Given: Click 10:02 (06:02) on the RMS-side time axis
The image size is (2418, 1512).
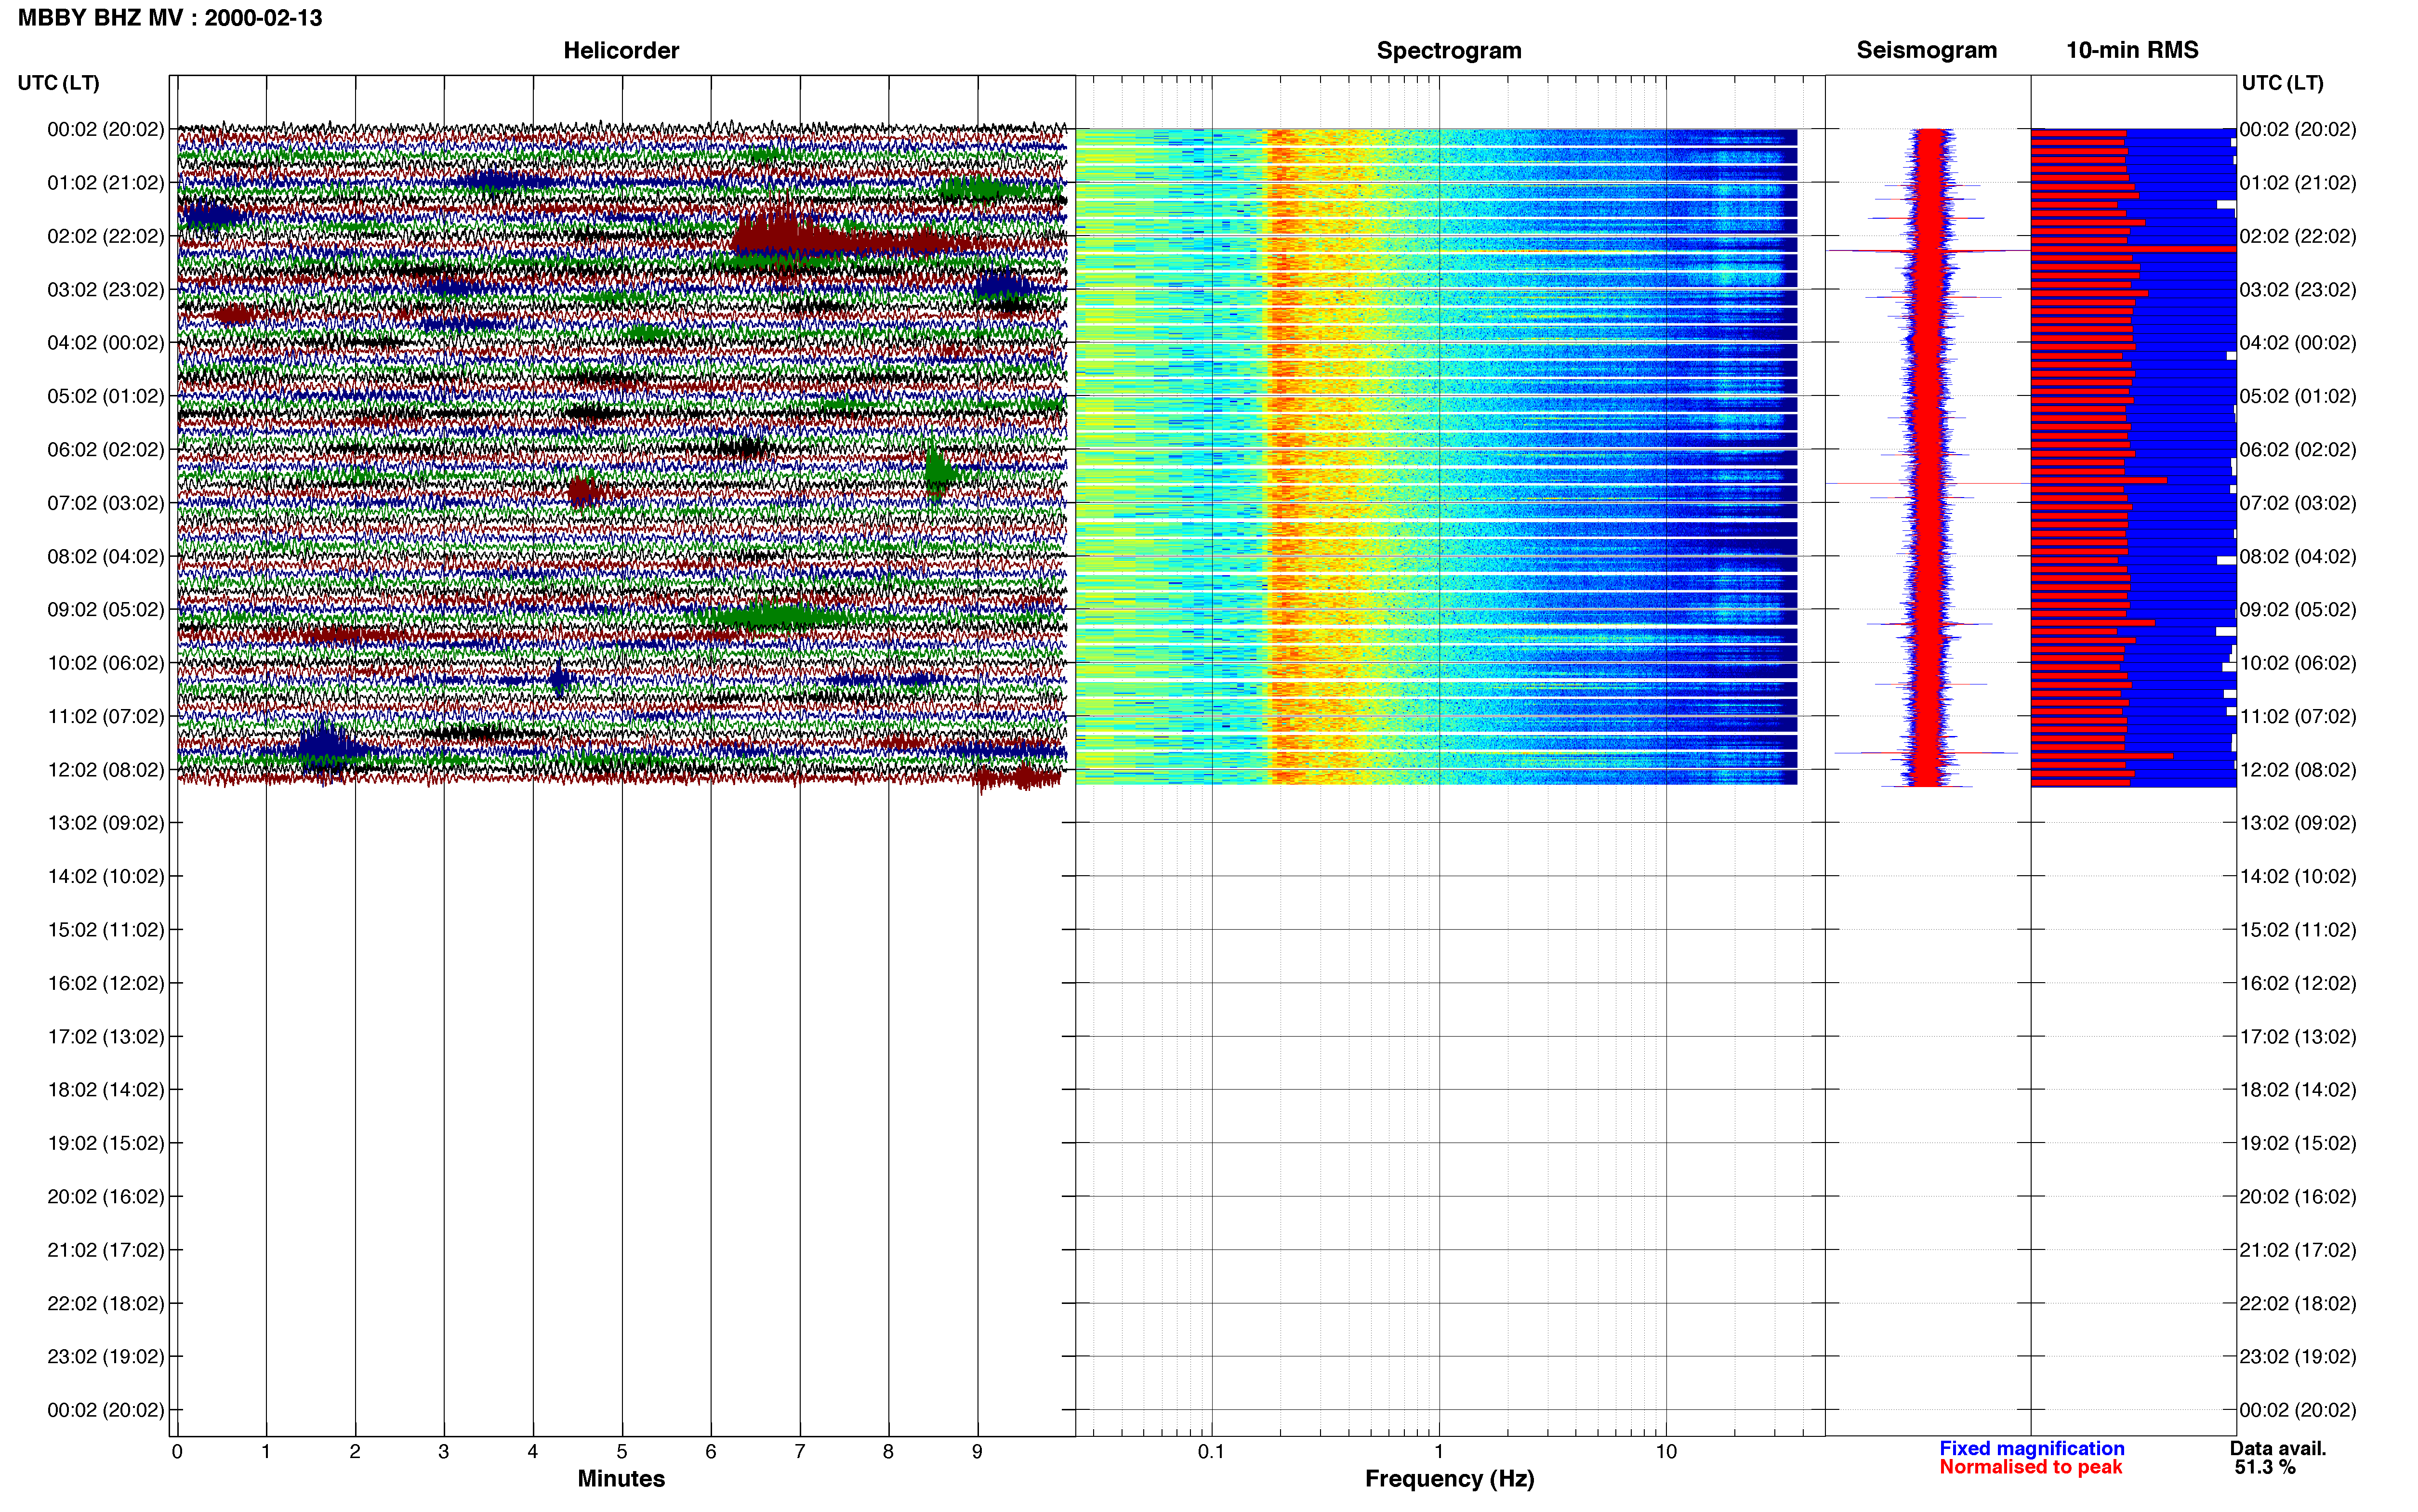Looking at the screenshot, I should pos(2298,663).
